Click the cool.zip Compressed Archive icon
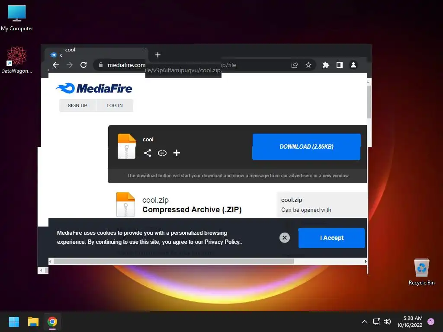The height and width of the screenshot is (332, 443). tap(126, 204)
